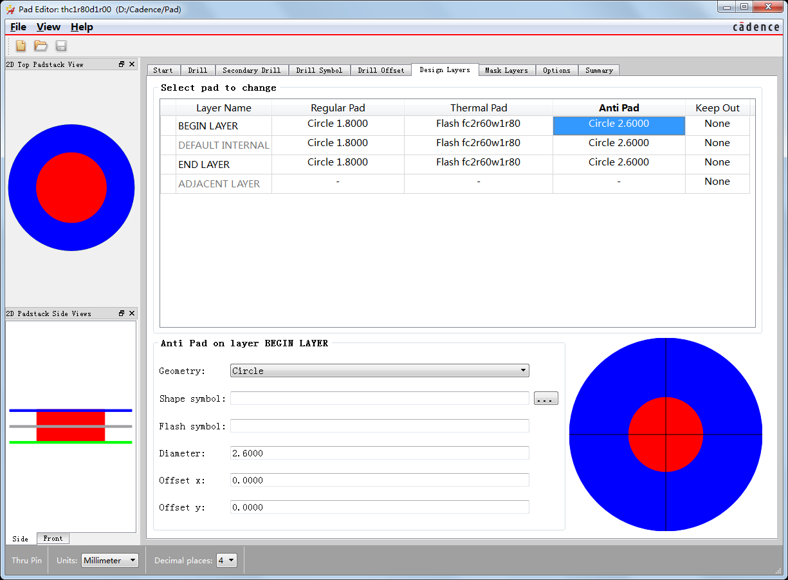Image resolution: width=788 pixels, height=580 pixels.
Task: Open the Geometry dropdown
Action: (x=380, y=371)
